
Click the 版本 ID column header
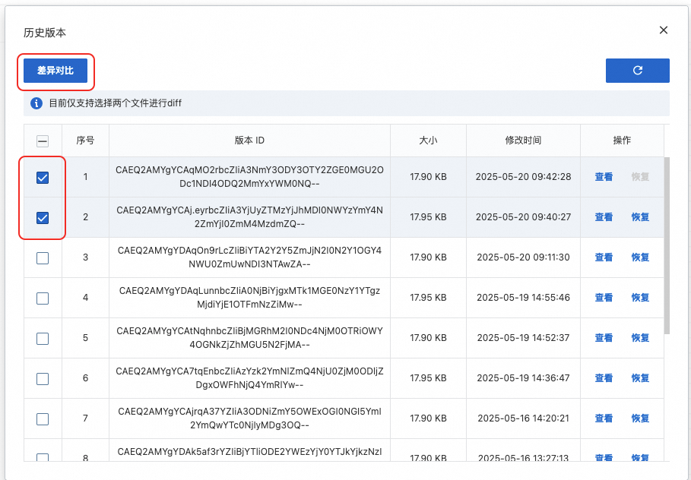tap(249, 141)
